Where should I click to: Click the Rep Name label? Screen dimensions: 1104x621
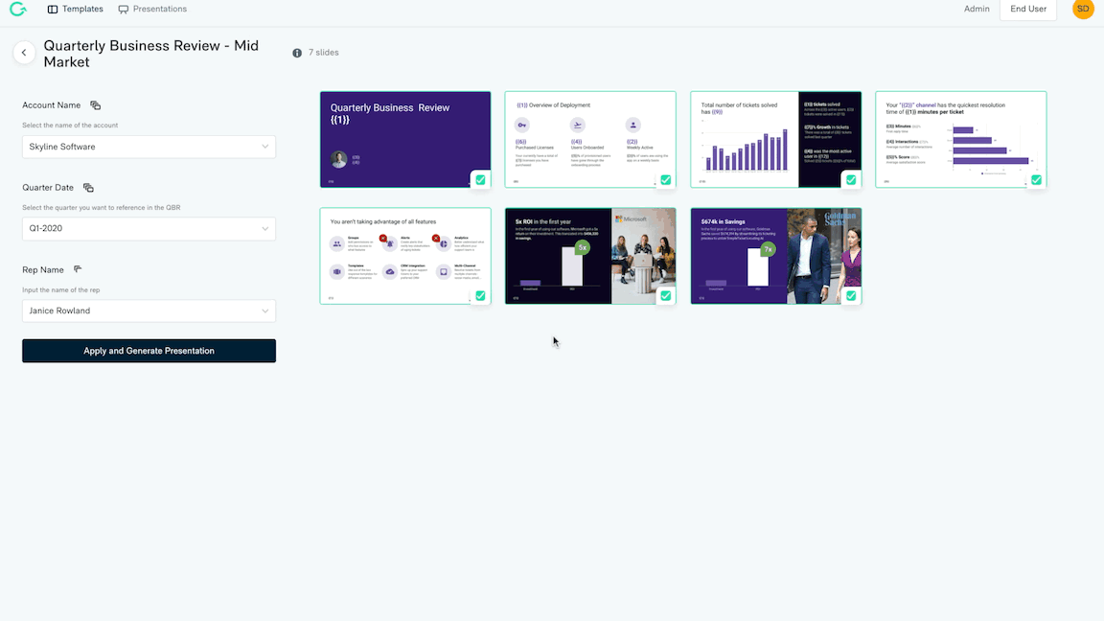pyautogui.click(x=43, y=270)
